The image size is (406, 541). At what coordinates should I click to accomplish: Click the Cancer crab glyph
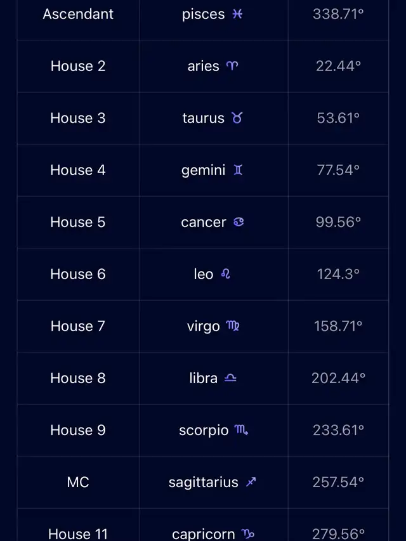pos(239,222)
